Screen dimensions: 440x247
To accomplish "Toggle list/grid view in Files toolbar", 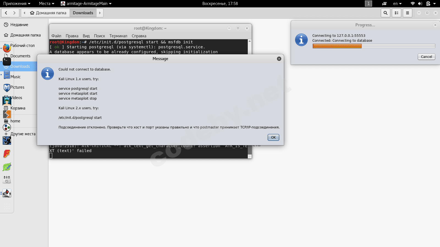I will (x=397, y=13).
